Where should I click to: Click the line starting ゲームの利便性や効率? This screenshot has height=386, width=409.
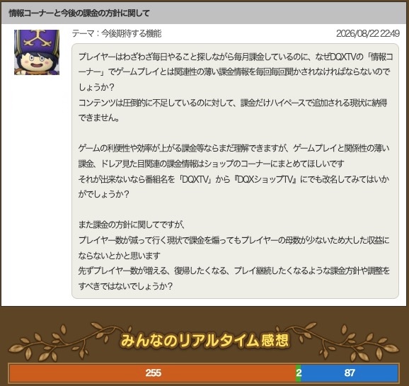point(234,148)
